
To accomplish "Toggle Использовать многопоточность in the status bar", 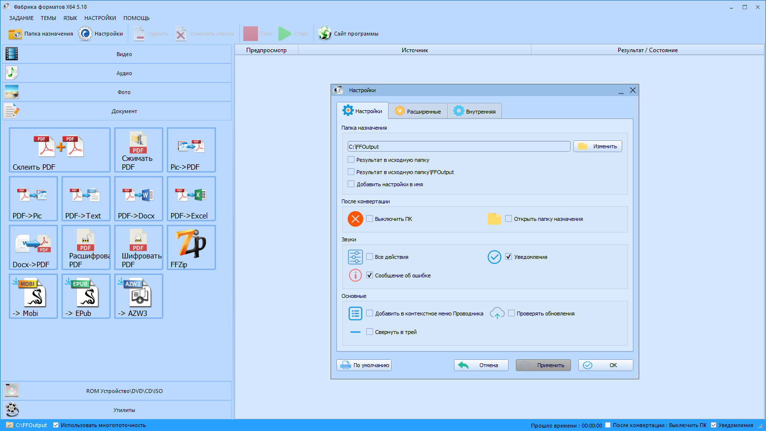I will click(56, 425).
